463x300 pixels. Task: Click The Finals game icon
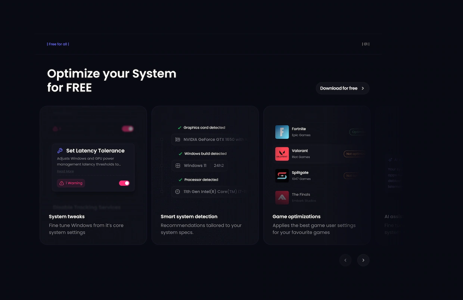coord(282,197)
